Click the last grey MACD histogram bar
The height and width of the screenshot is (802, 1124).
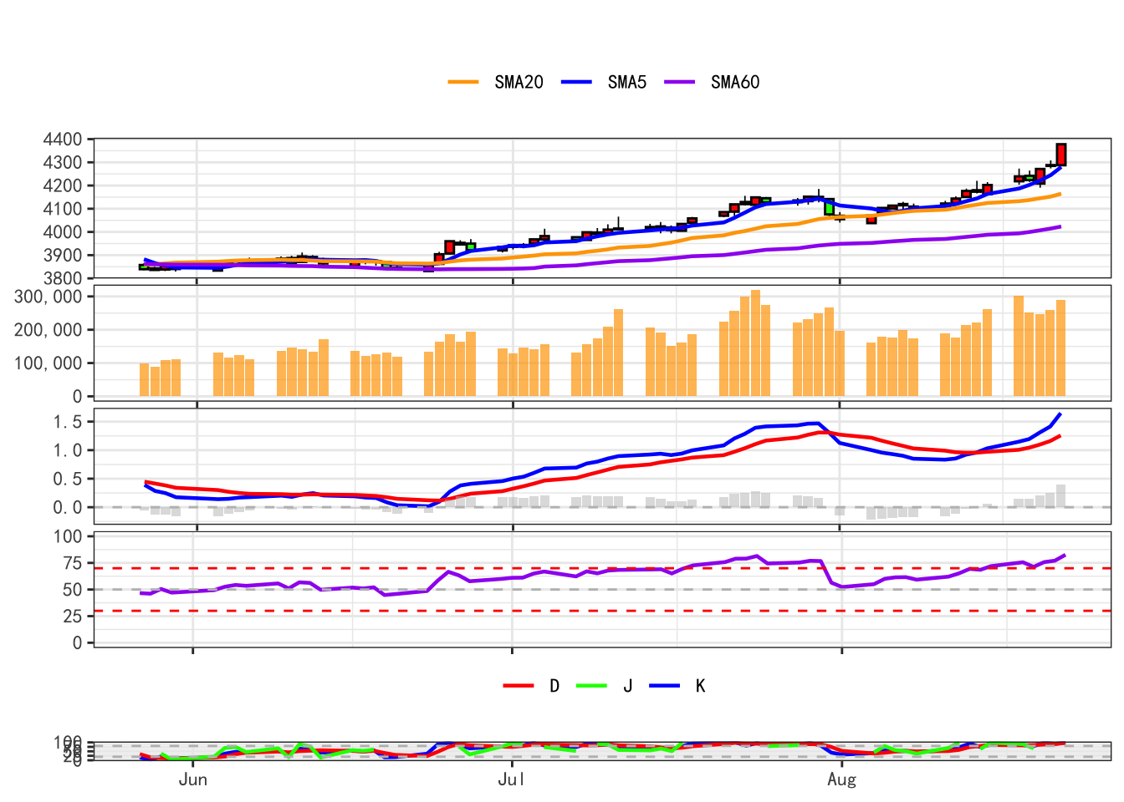point(1061,495)
